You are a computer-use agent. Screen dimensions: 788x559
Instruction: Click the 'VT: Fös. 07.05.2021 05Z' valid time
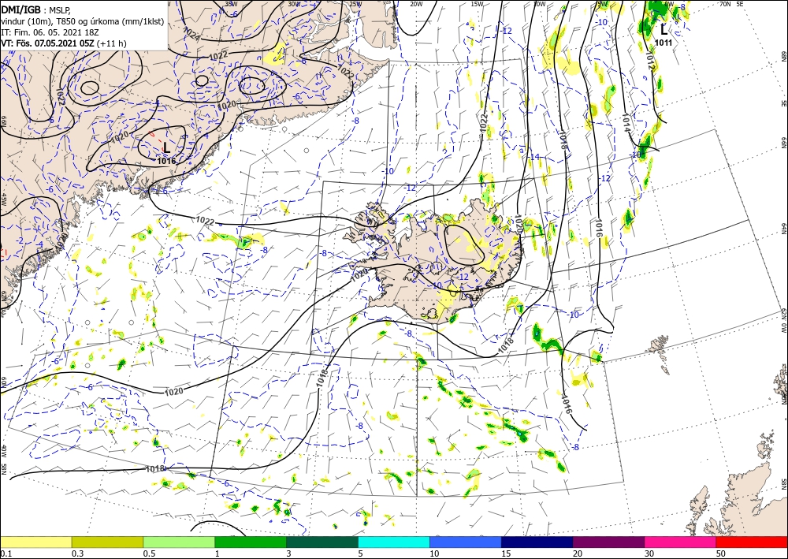(48, 43)
